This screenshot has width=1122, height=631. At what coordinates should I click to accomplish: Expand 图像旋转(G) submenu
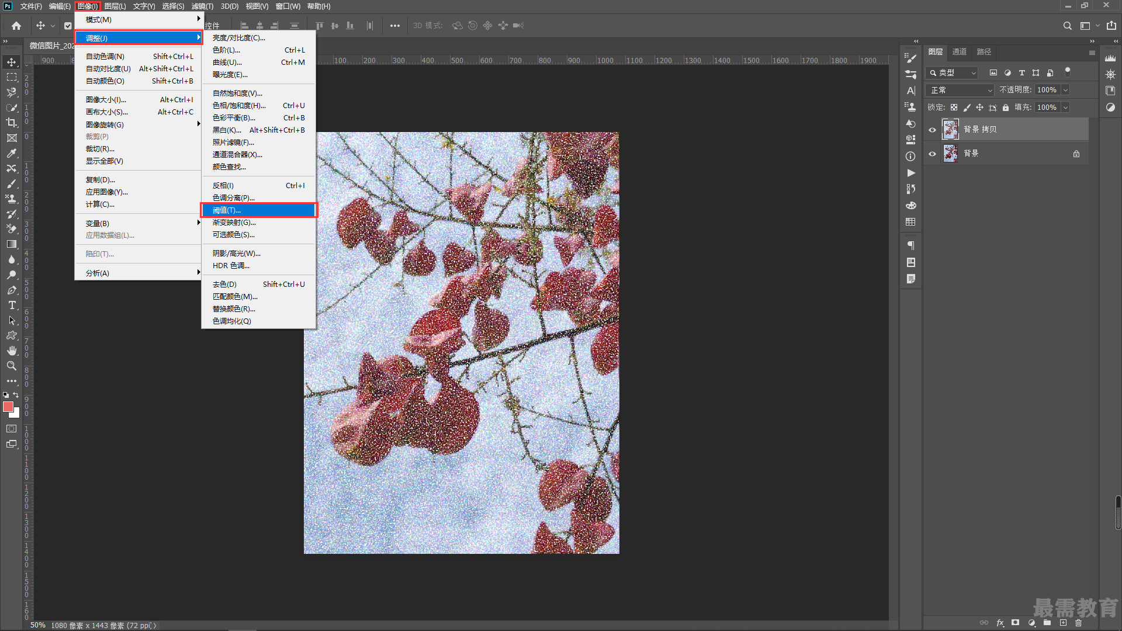click(x=138, y=124)
